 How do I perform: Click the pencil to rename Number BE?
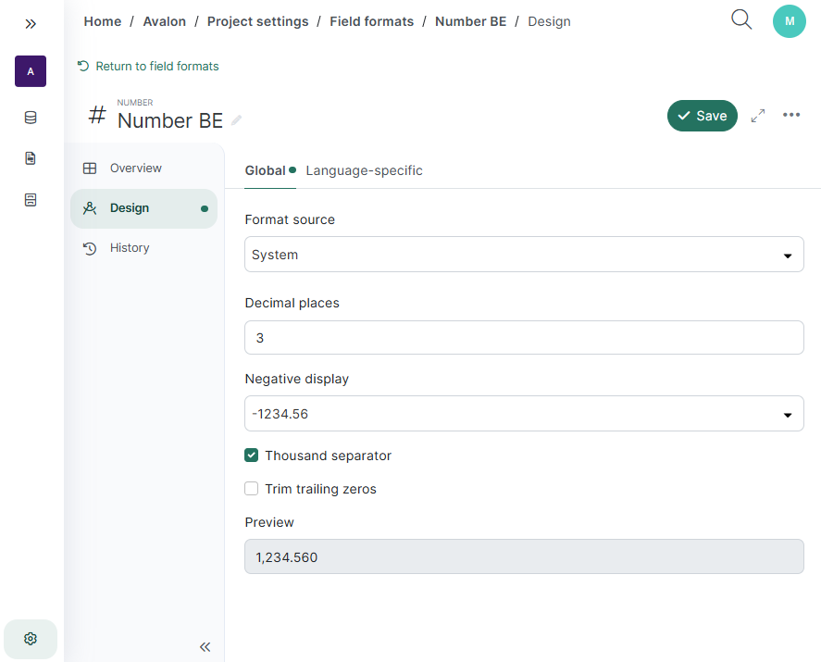click(x=237, y=120)
